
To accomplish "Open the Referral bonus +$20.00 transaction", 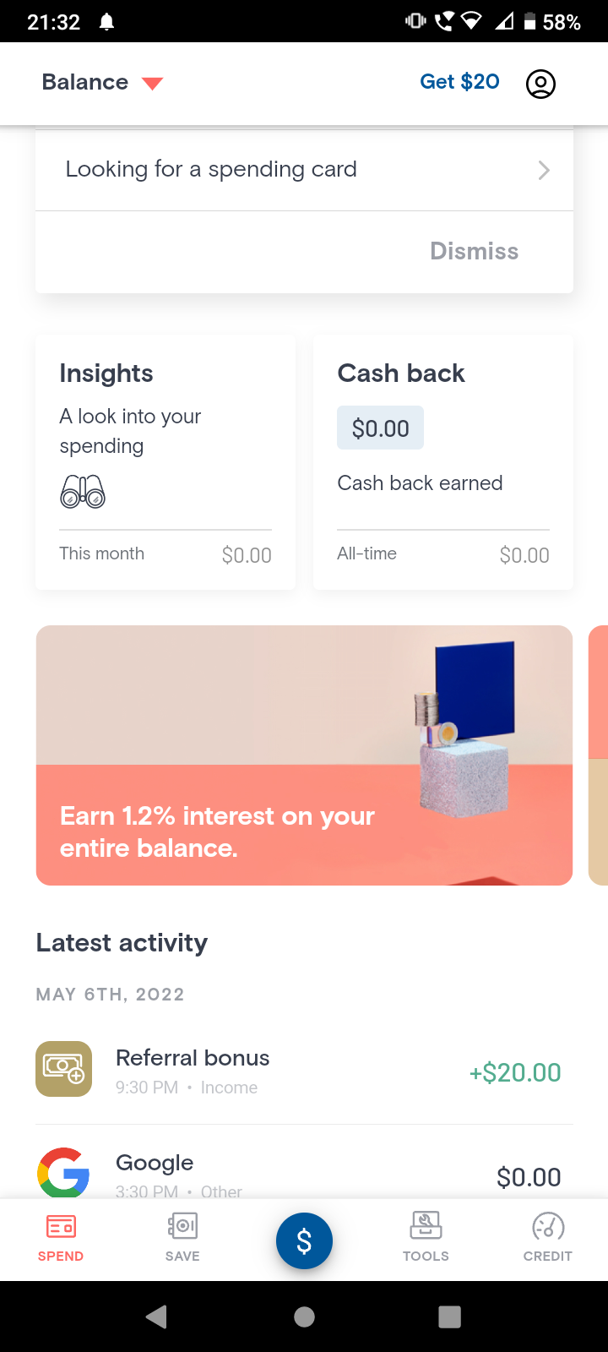I will tap(304, 1071).
